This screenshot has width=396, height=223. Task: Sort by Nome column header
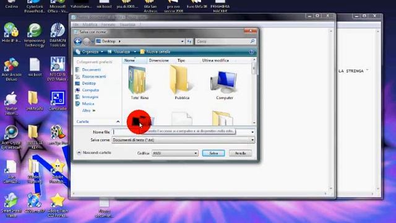135,61
